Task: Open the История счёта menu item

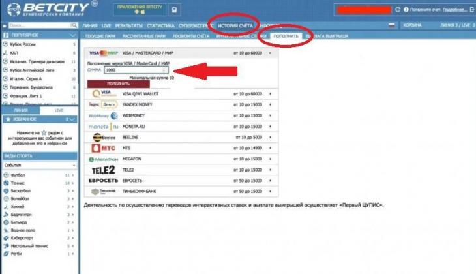Action: [235, 25]
